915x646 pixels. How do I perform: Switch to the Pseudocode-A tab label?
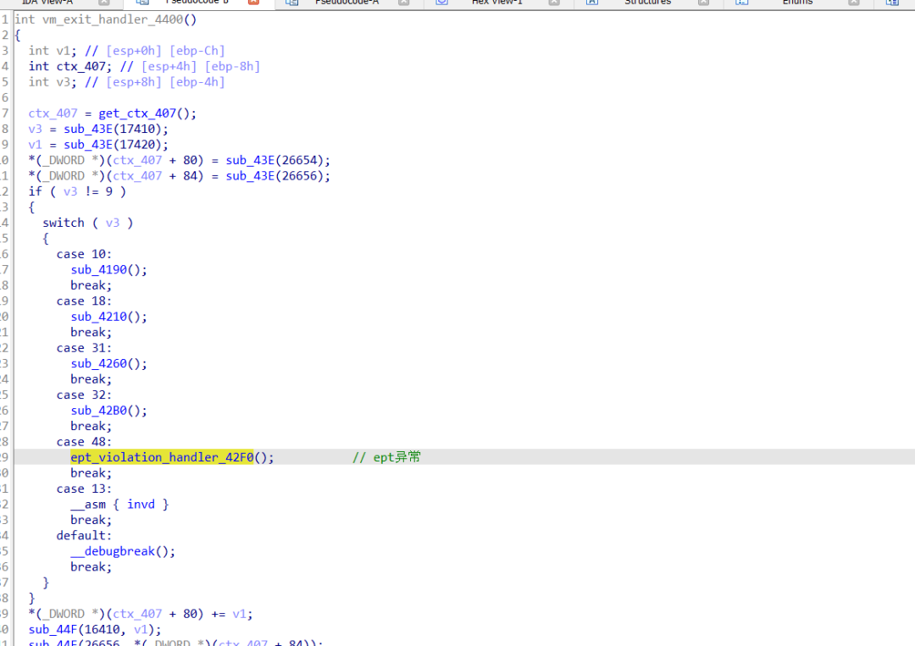click(347, 3)
